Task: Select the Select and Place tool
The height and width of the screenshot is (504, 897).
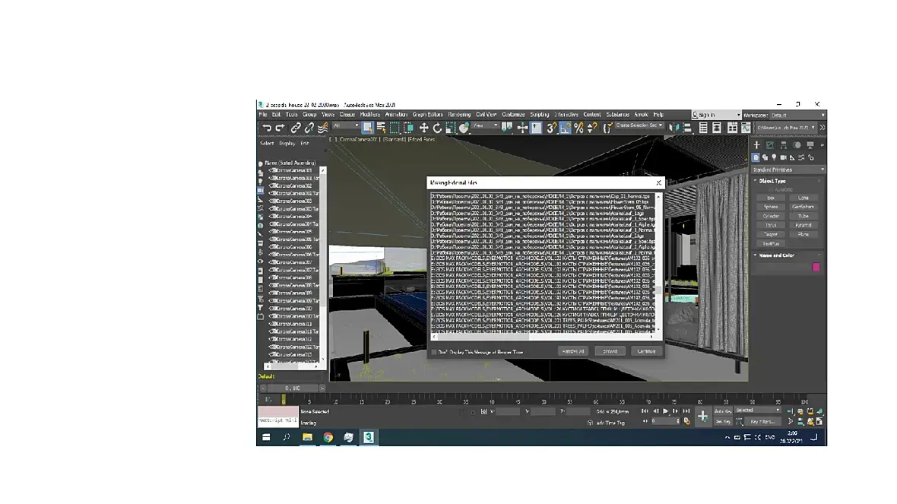Action: coord(464,128)
